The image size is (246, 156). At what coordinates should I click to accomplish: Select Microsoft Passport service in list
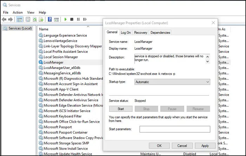coord(58,127)
